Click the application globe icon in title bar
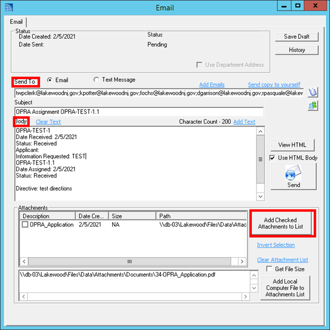The image size is (330, 330). (x=8, y=7)
